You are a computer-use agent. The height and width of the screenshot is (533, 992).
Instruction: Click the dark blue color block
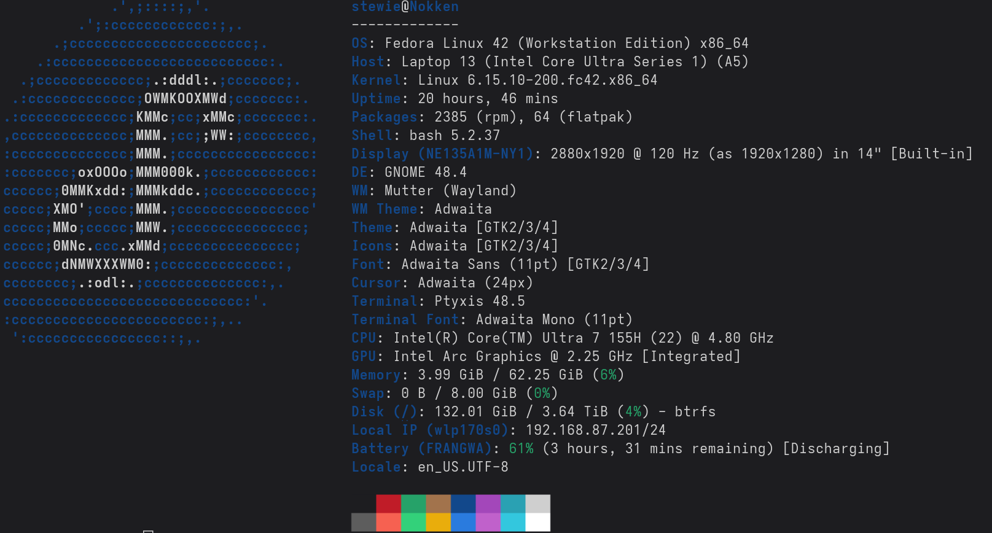(463, 504)
